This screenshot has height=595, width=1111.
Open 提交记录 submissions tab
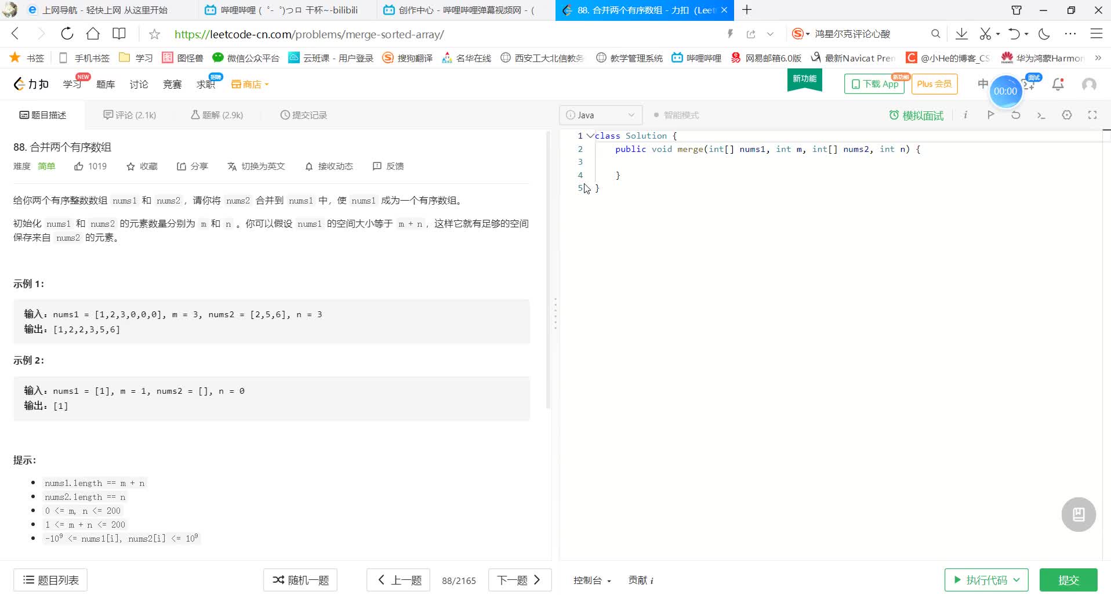click(x=304, y=115)
